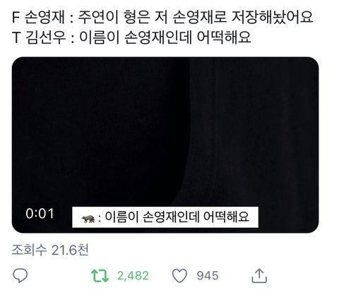Tap the share upload arrow icon
Screen dimensions: 339x290
point(259,275)
